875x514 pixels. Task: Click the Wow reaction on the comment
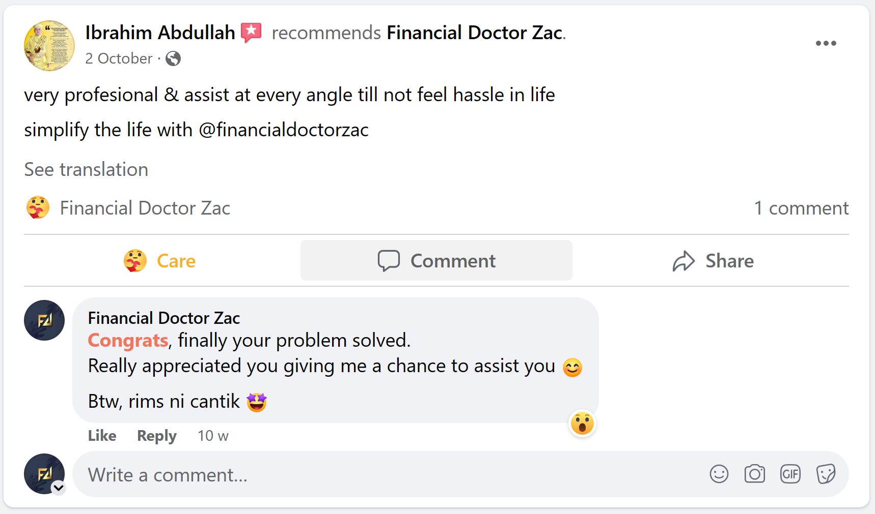coord(582,424)
